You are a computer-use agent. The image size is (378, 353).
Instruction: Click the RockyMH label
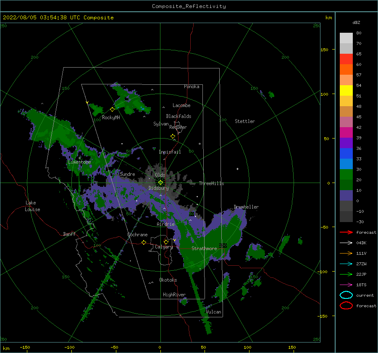pos(111,118)
